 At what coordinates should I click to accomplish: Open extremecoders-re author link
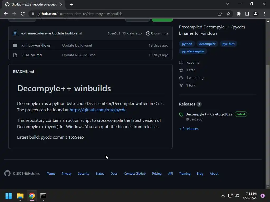(x=36, y=33)
